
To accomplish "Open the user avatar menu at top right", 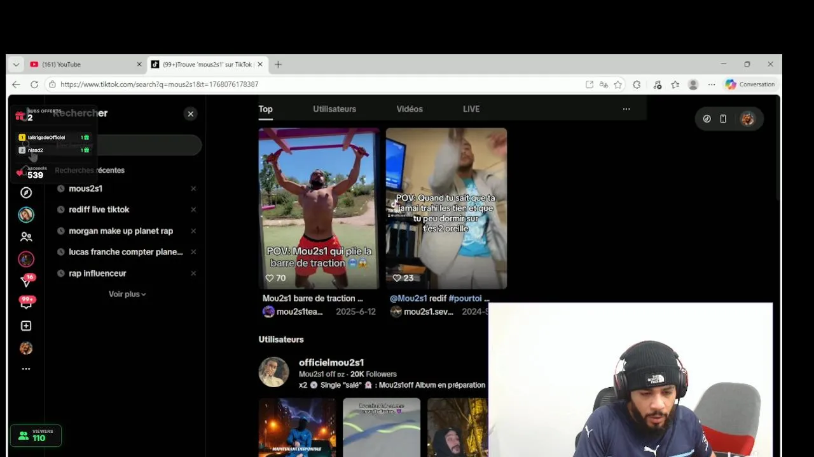I will tap(747, 119).
